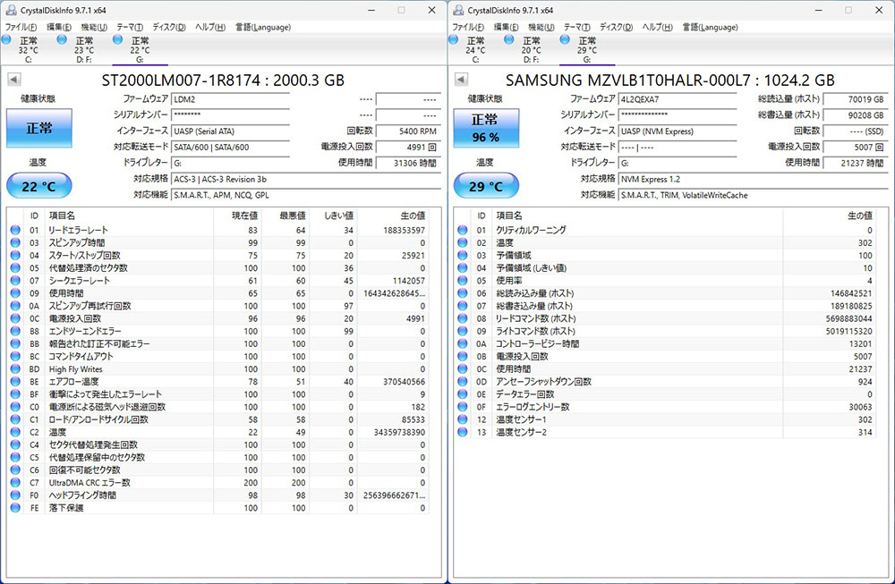Open テーマ menu in SAMSUNG window
895x584 pixels.
[576, 27]
